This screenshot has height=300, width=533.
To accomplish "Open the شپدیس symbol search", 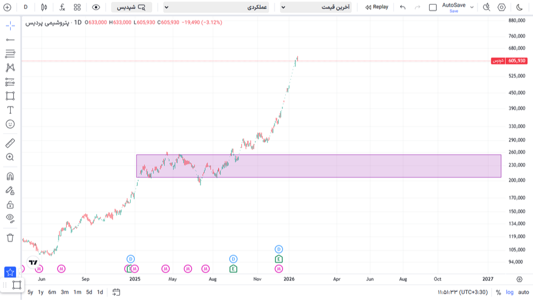I will click(132, 7).
